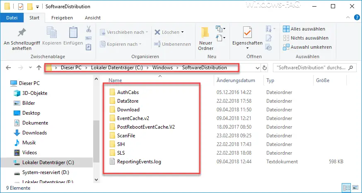Viewport: 362px width, 193px height.
Task: Click the Nichts auswählen icon
Action: [286, 38]
